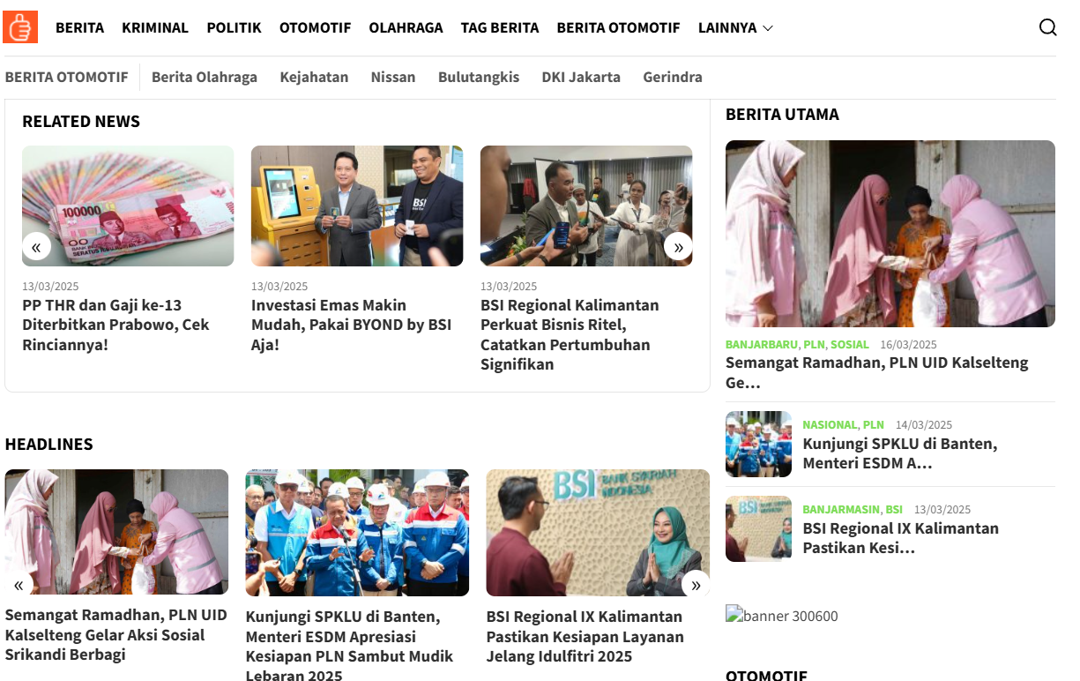Read 'PP THR dan Gaji ke-13' article
Screen dimensions: 1080x681
115,325
